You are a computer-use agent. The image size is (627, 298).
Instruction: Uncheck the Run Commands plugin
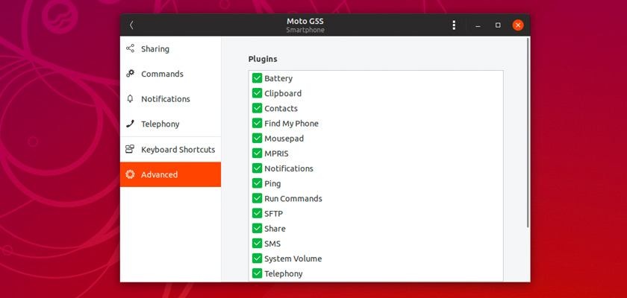(x=257, y=198)
